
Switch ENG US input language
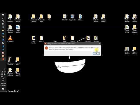tap(3, 80)
